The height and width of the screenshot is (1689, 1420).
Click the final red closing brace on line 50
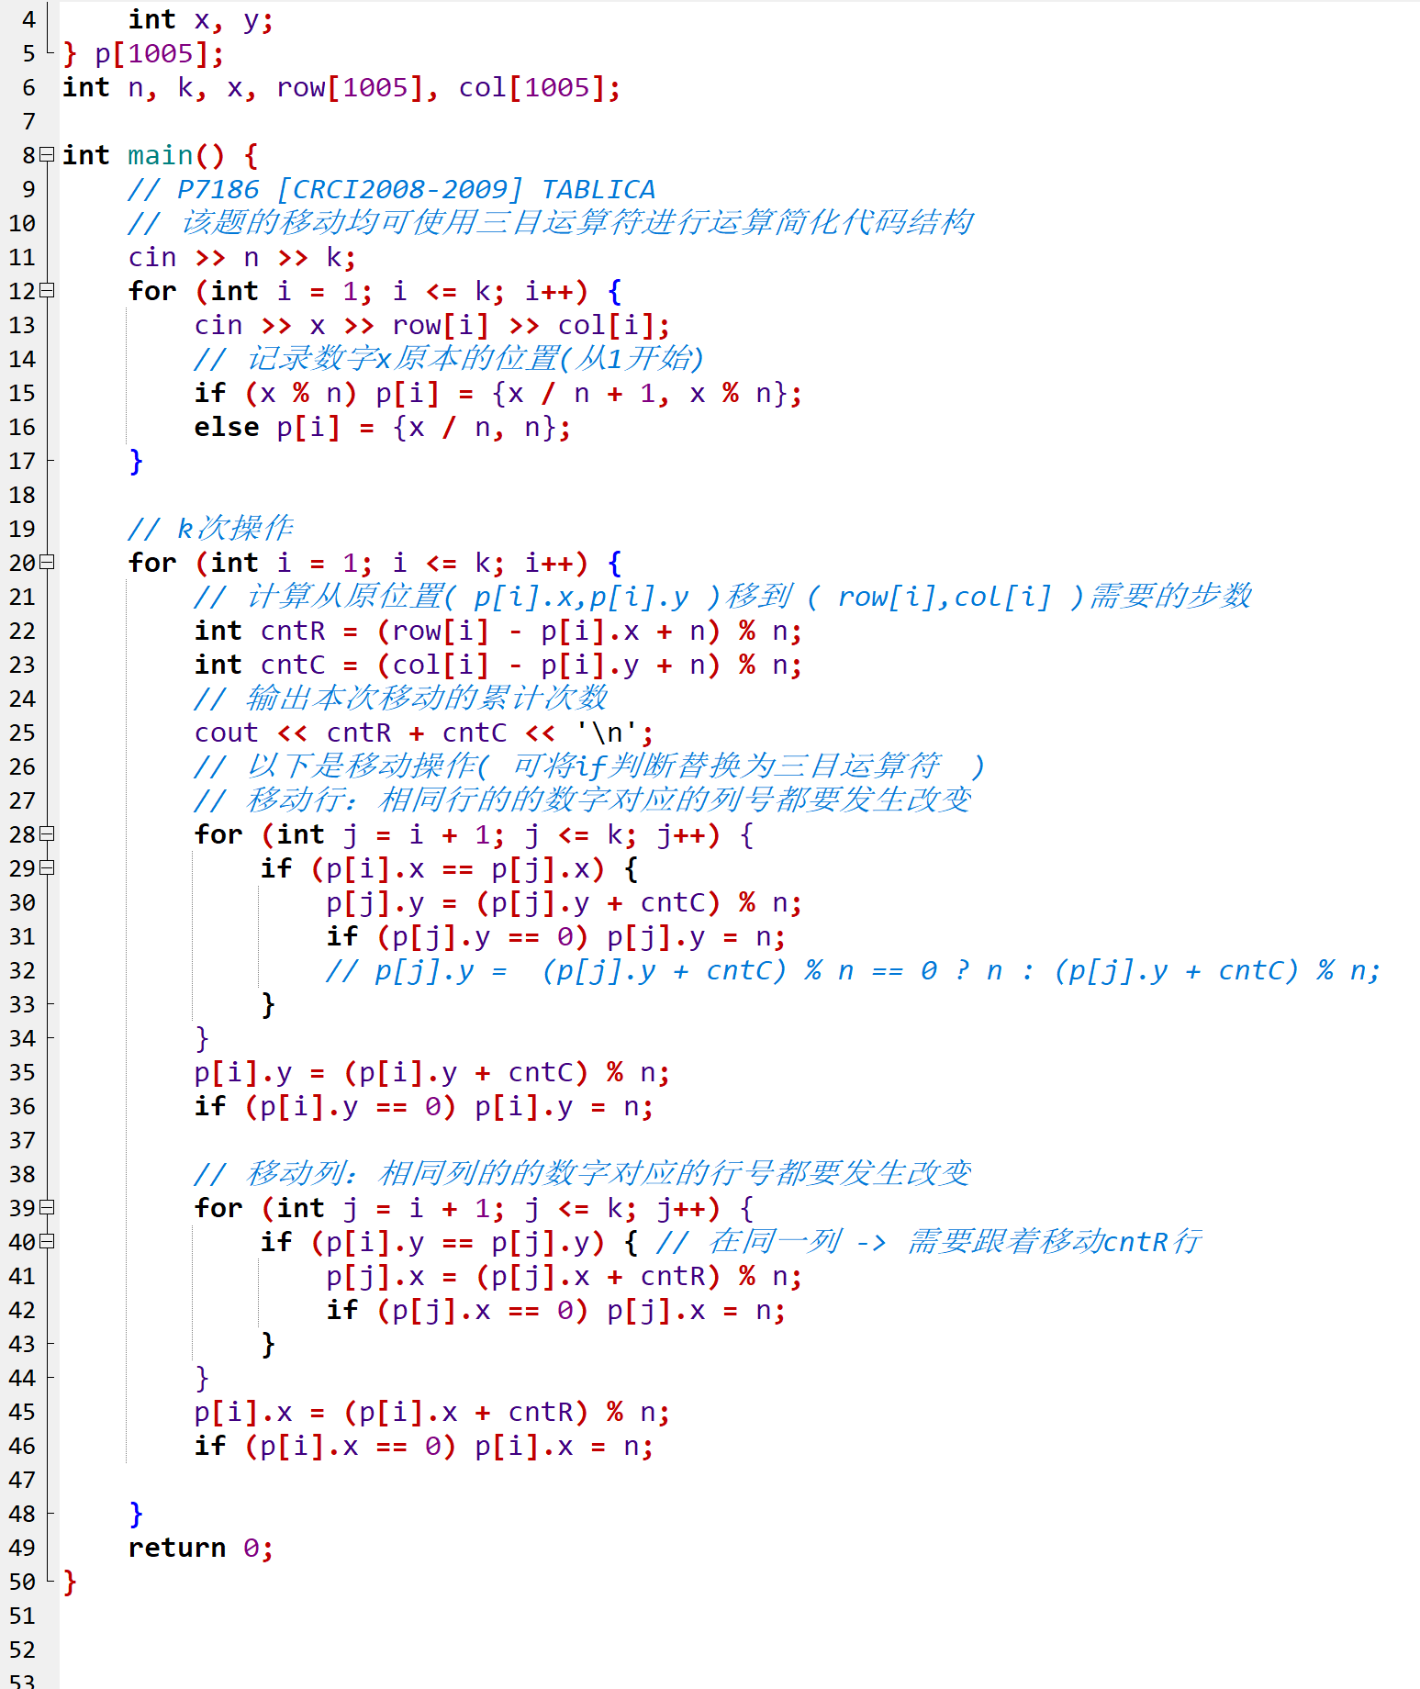(70, 1582)
